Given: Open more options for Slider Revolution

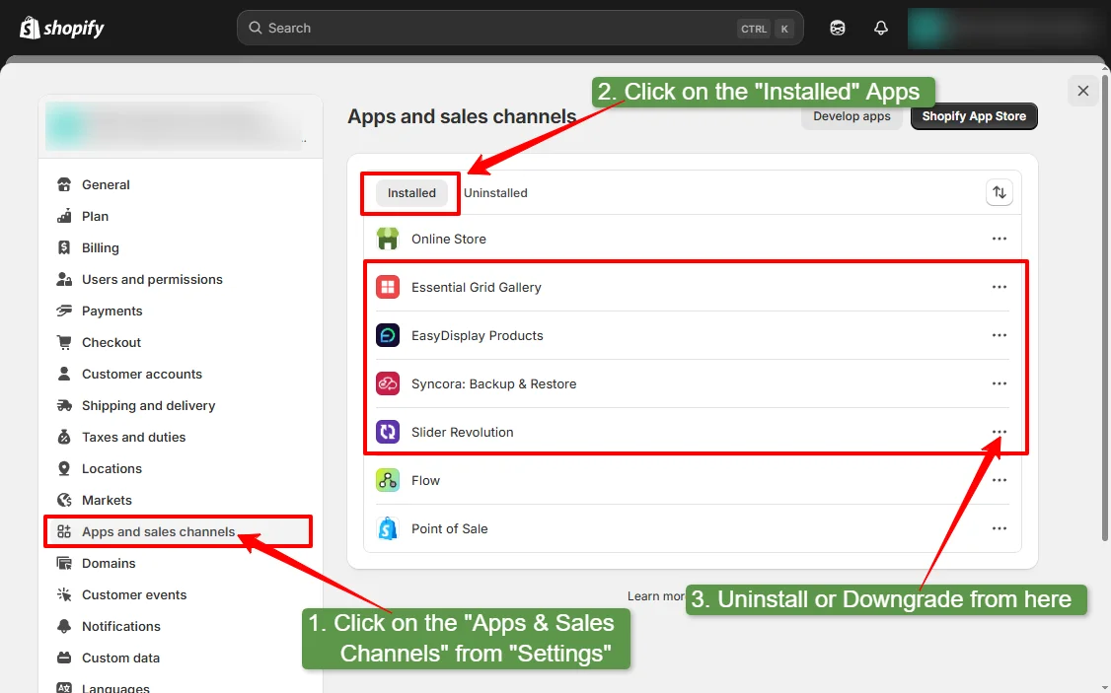Looking at the screenshot, I should [1000, 432].
